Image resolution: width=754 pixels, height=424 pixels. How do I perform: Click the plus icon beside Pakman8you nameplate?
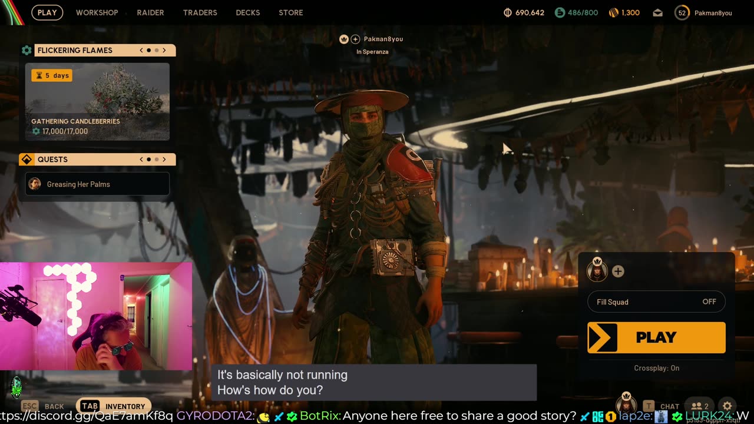point(355,39)
